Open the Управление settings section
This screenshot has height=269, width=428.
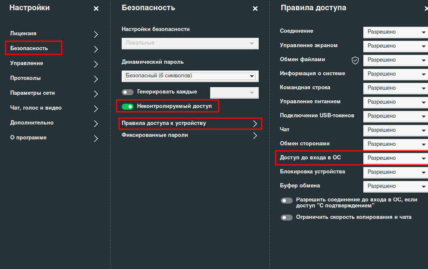[x=27, y=63]
